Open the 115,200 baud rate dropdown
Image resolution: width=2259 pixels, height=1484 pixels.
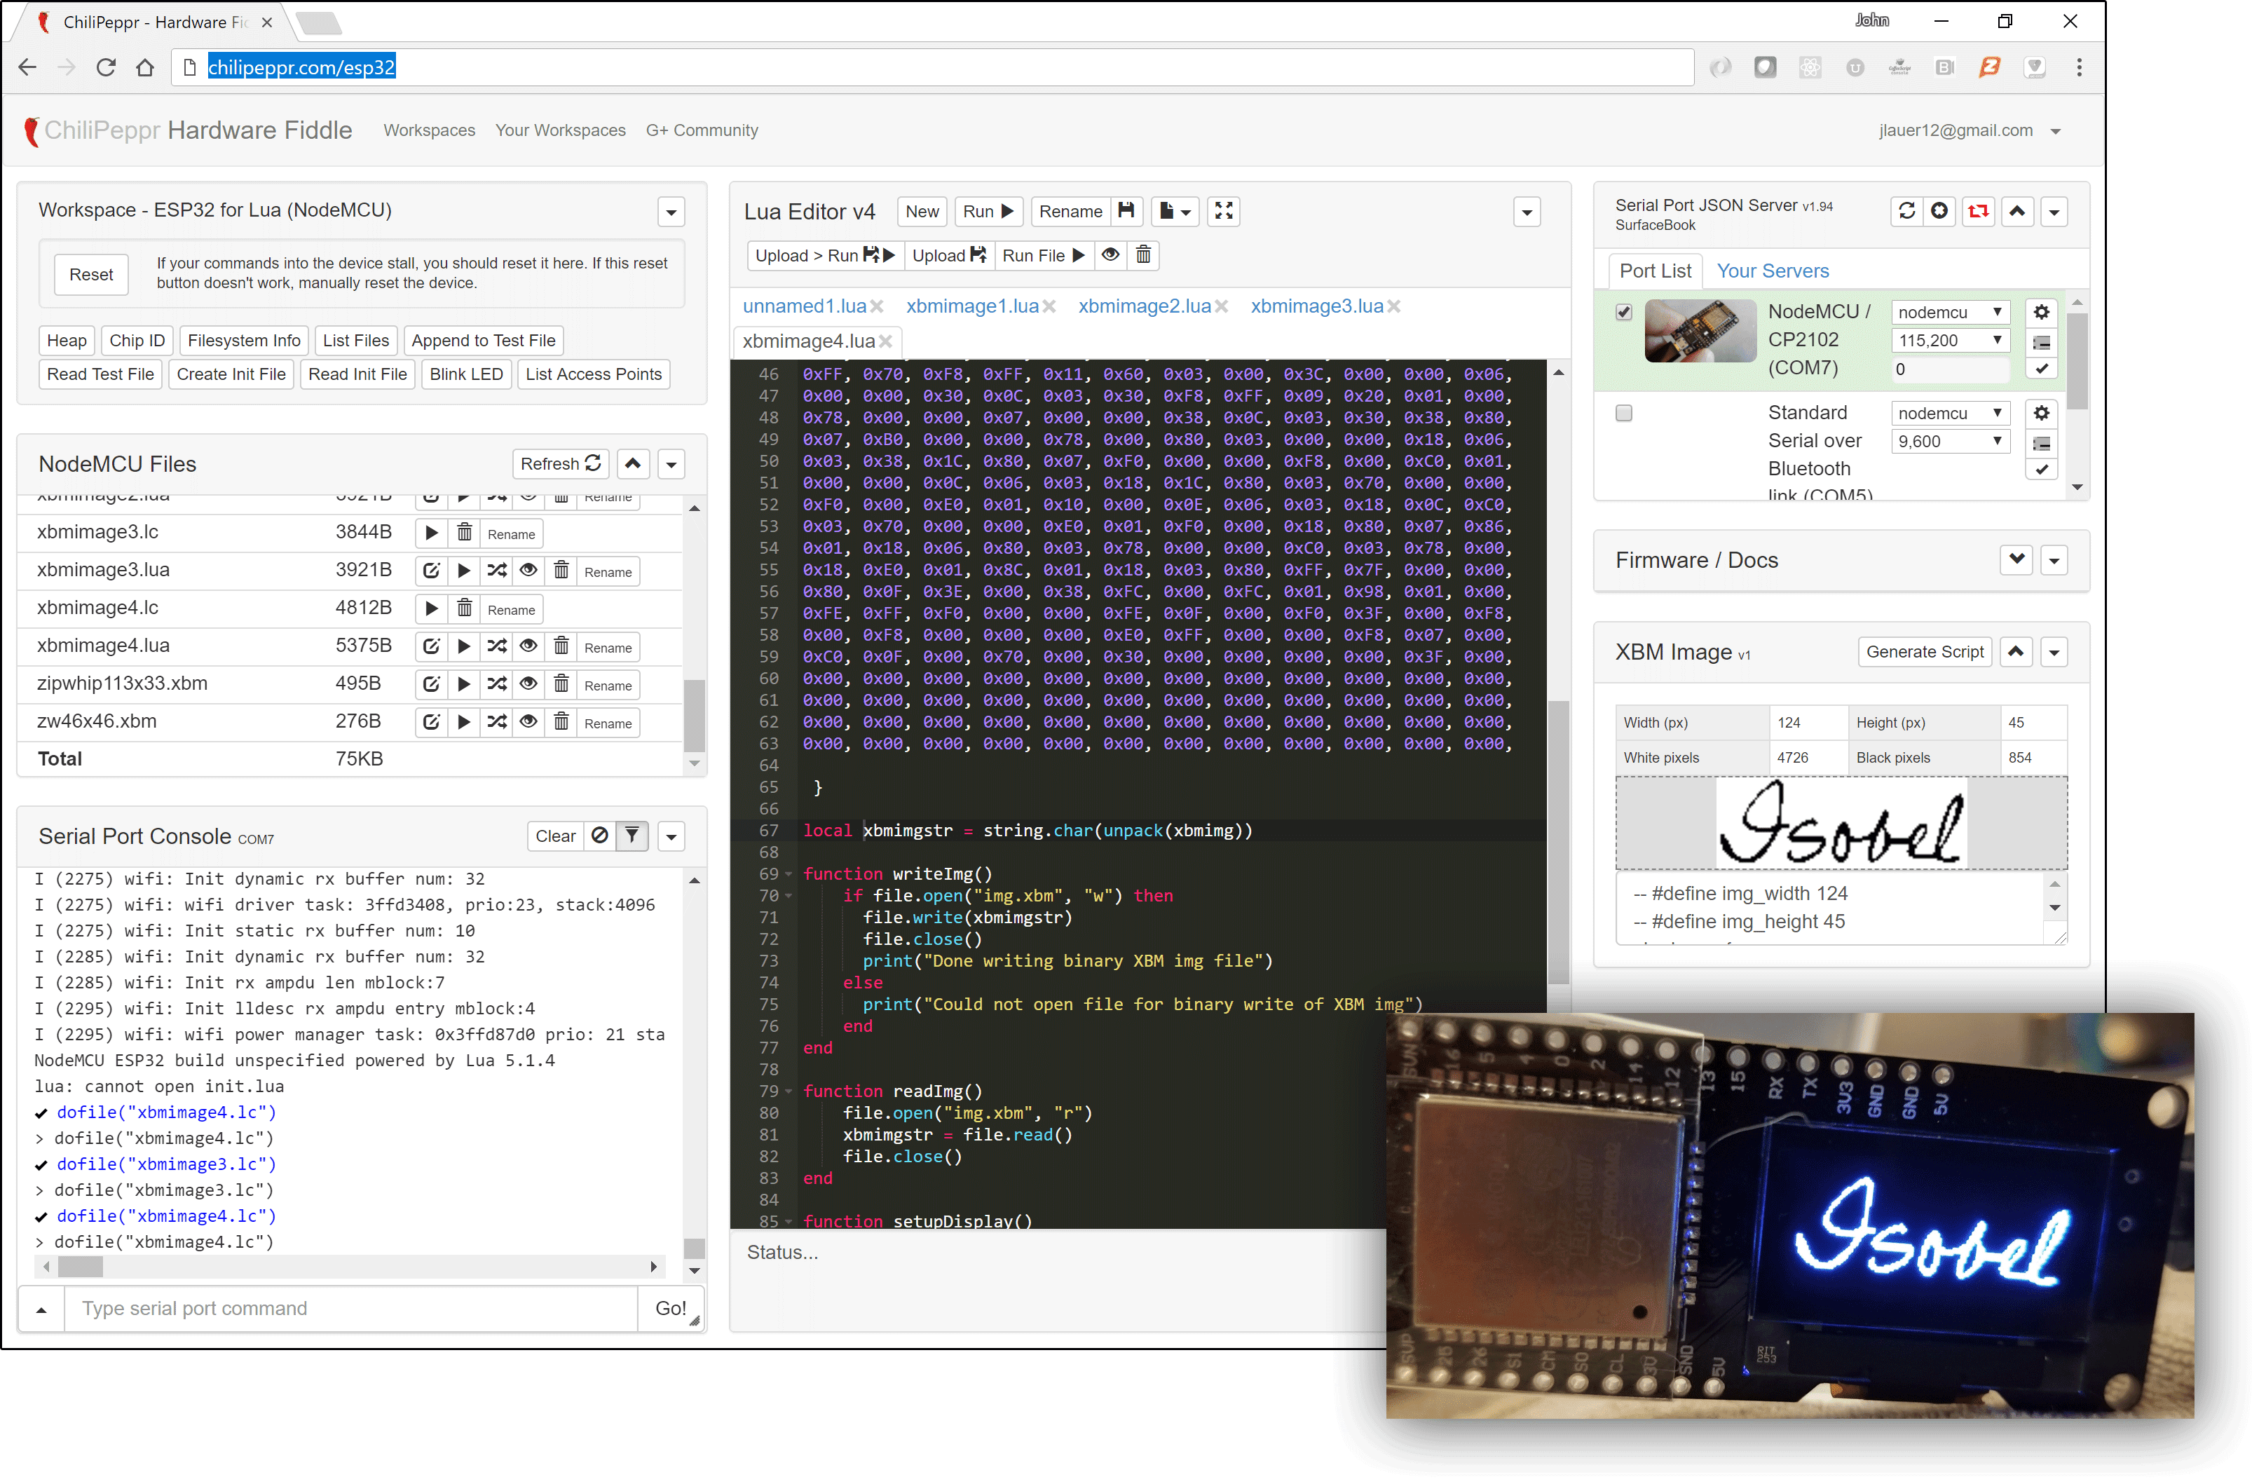click(1950, 340)
